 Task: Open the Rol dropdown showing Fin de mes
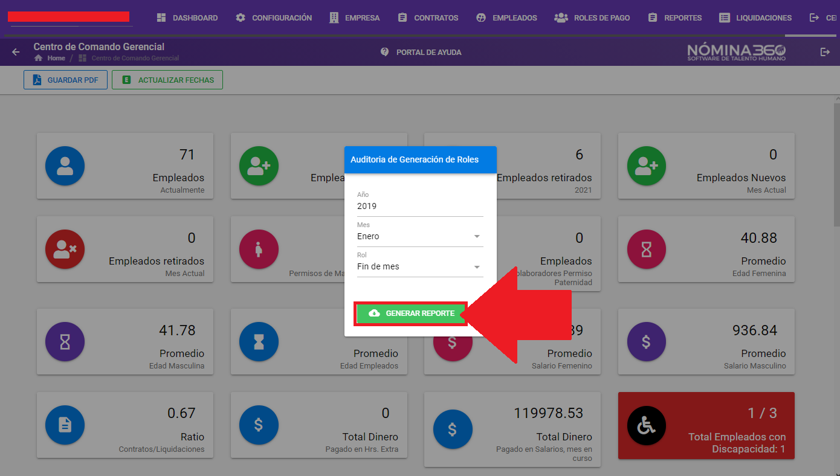tap(420, 266)
